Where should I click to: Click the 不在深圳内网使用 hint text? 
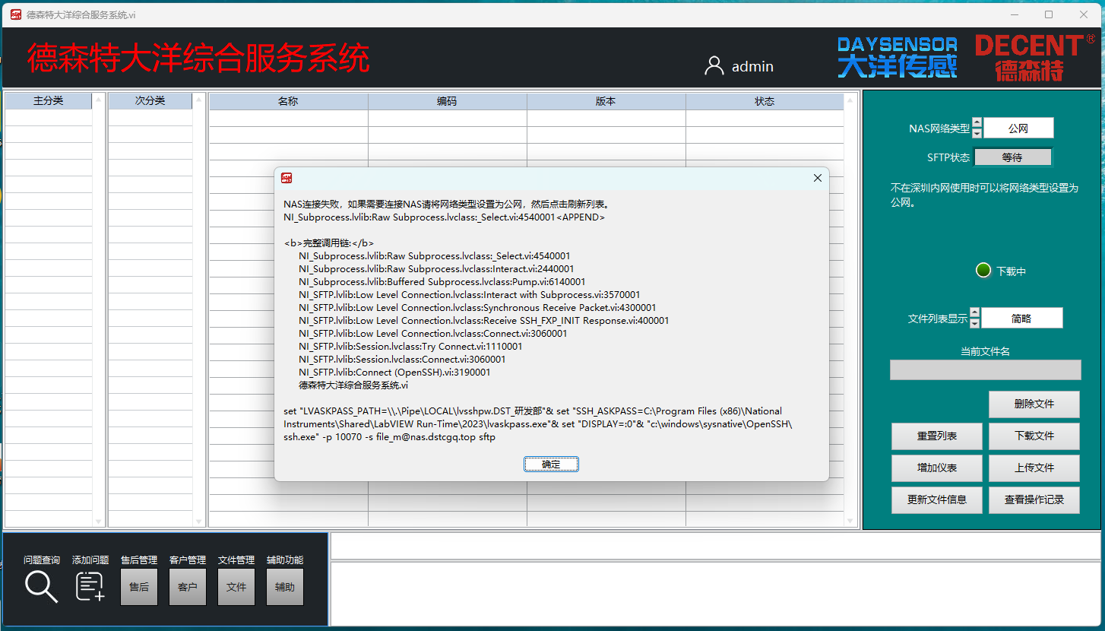tap(985, 195)
